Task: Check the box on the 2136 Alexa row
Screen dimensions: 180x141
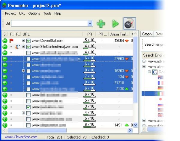Action: pyautogui.click(x=28, y=89)
